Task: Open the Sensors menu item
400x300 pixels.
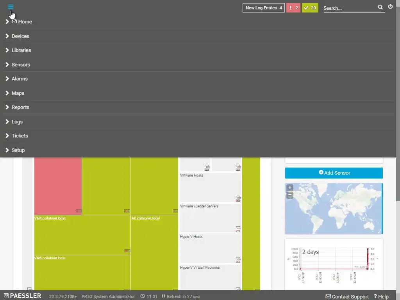Action: pyautogui.click(x=21, y=65)
